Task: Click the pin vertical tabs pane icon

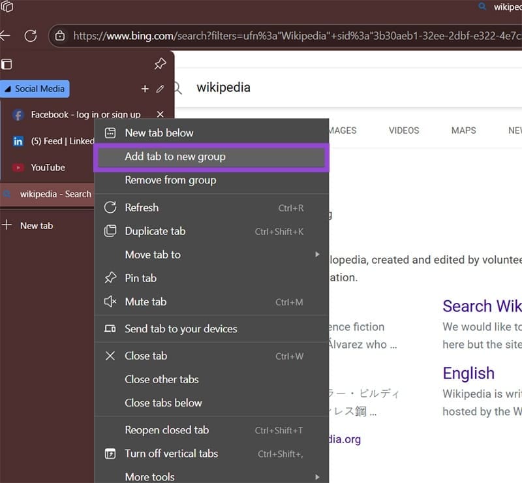Action: (160, 64)
